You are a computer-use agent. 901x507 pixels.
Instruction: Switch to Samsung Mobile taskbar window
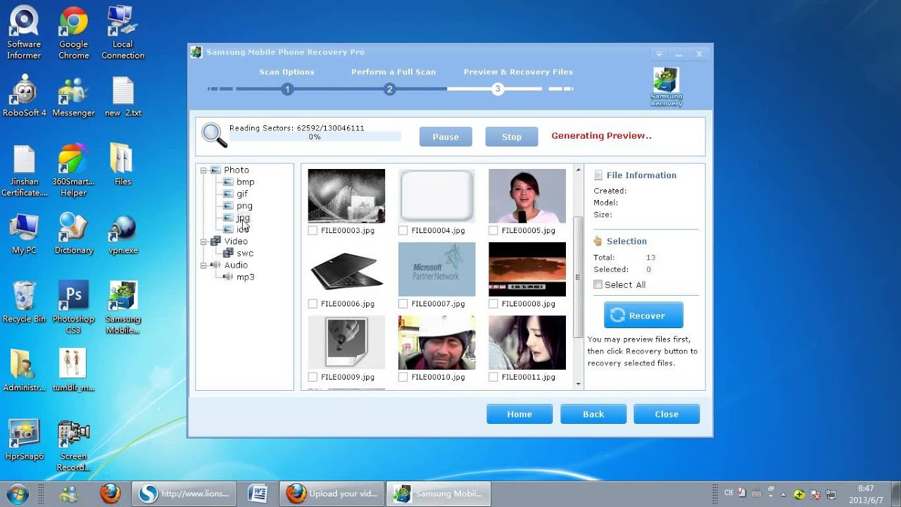coord(439,494)
